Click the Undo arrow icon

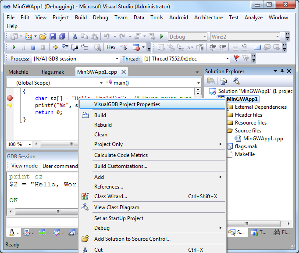[107, 36]
